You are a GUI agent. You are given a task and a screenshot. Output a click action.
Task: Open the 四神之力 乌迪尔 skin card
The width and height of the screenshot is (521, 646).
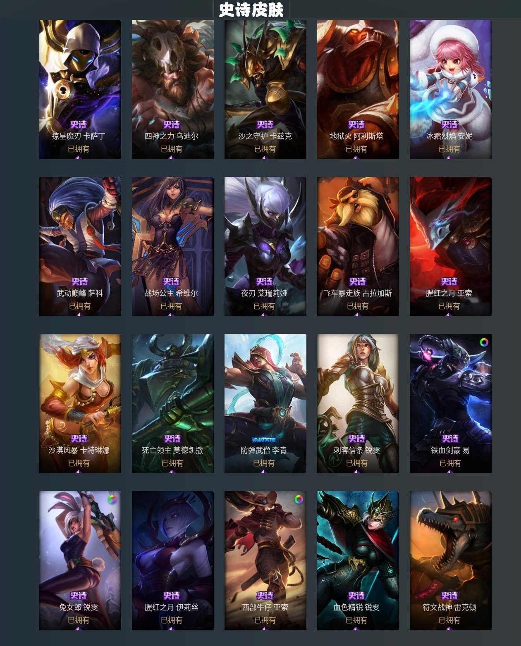172,89
